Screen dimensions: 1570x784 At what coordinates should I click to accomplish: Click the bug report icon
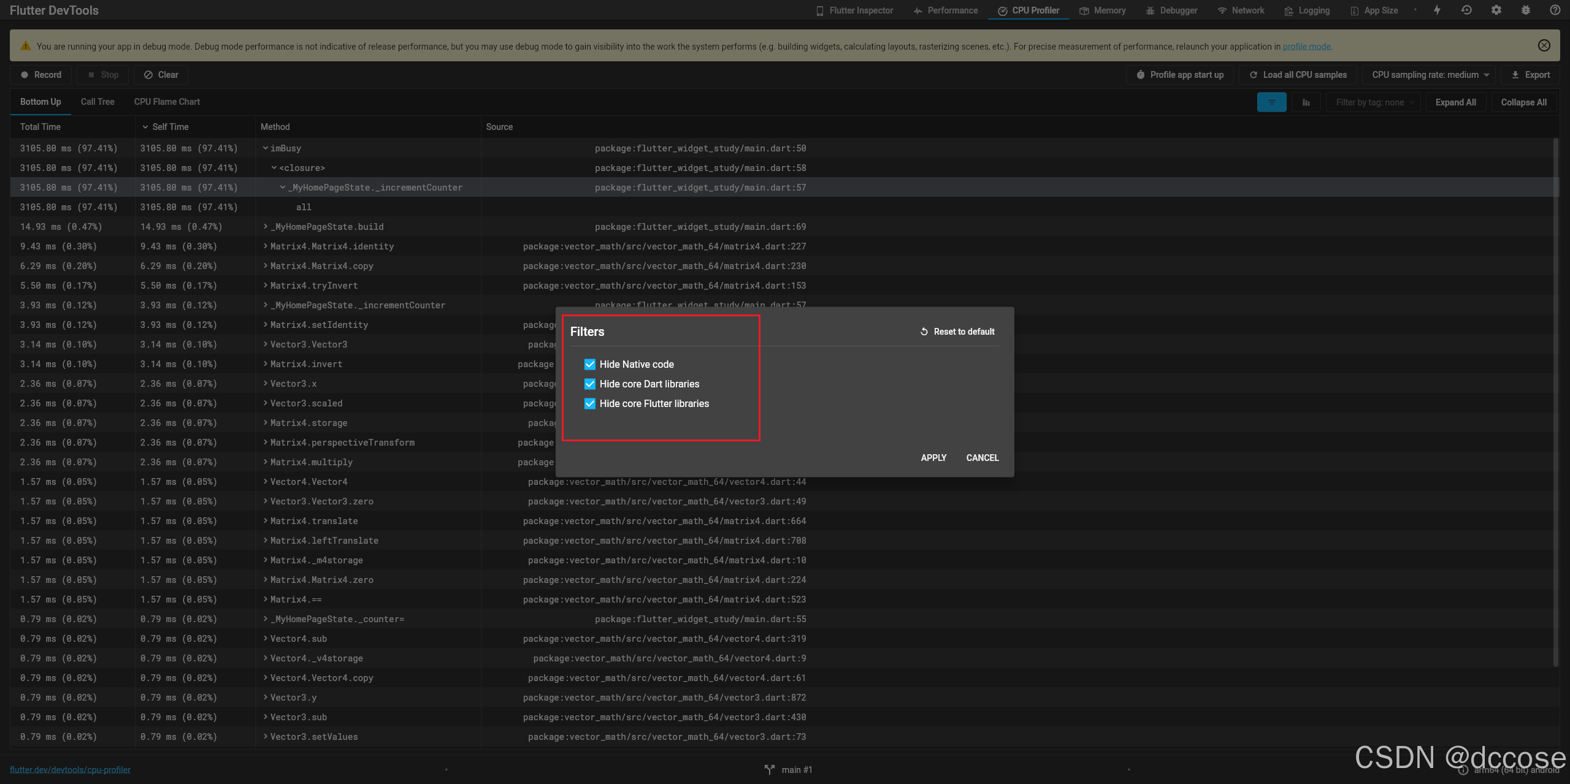point(1526,10)
